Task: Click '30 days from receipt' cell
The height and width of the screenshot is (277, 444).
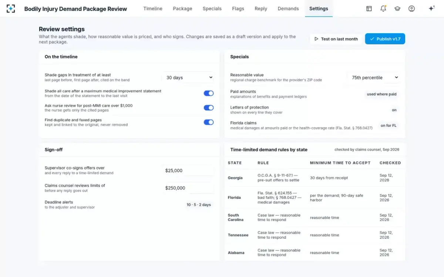Action: pyautogui.click(x=329, y=178)
